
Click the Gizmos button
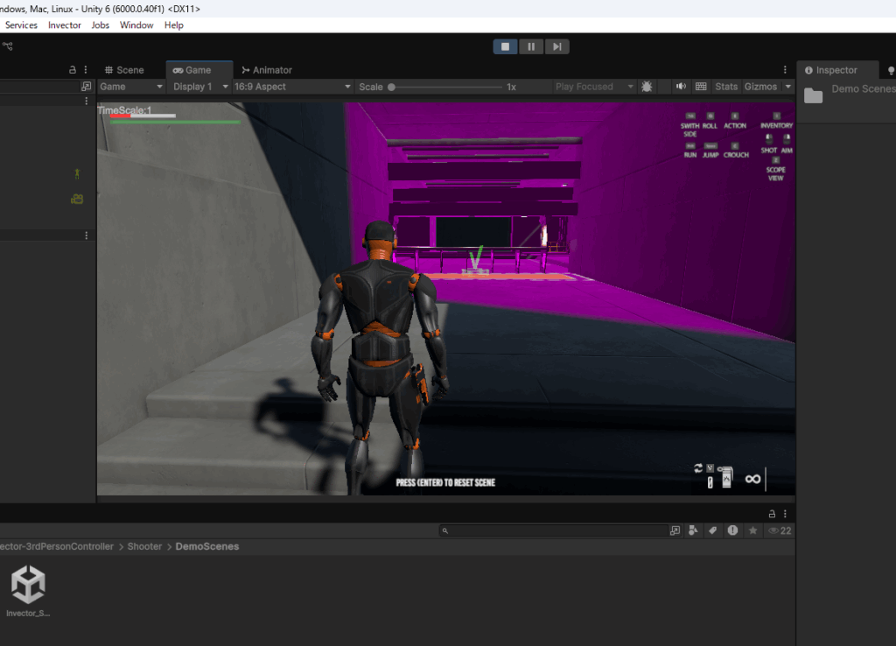tap(760, 87)
